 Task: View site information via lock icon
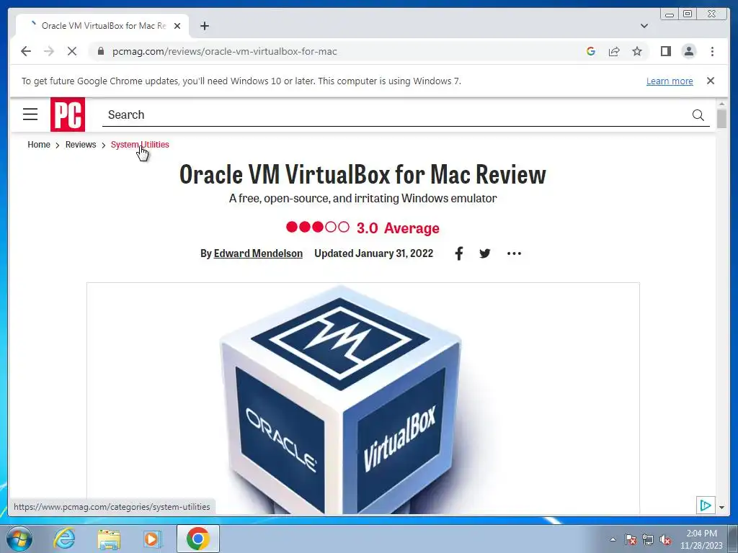[x=101, y=51]
